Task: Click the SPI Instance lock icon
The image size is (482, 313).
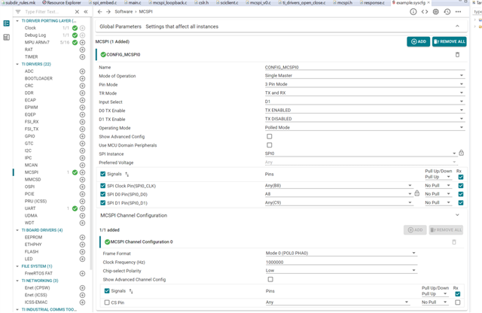Action: tap(461, 153)
